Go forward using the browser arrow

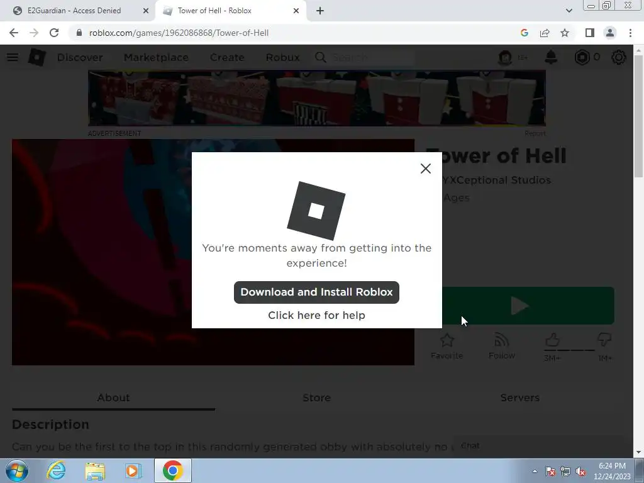pos(34,33)
